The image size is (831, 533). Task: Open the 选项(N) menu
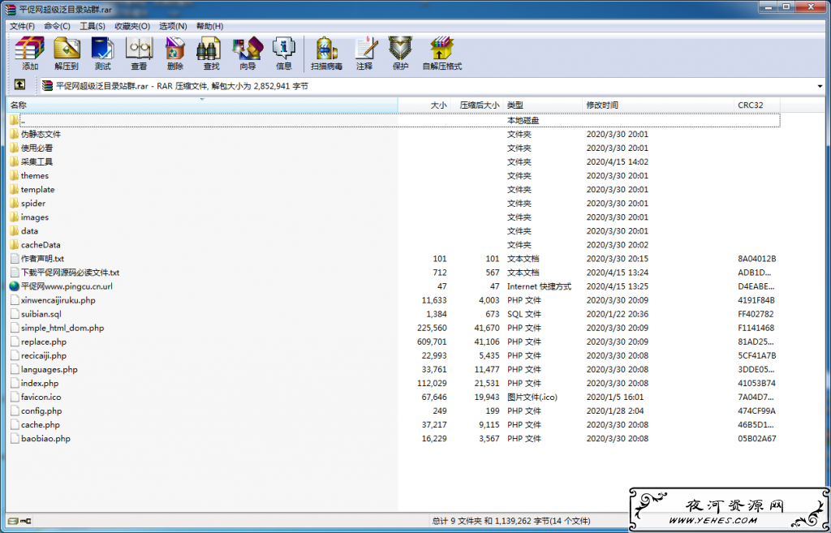(x=173, y=26)
